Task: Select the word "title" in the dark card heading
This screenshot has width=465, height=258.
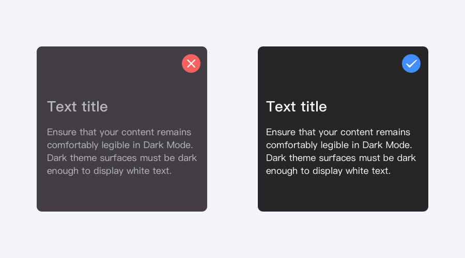Action: tap(314, 107)
